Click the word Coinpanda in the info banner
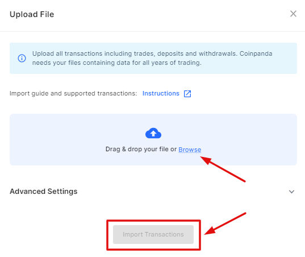305x257 pixels. [x=256, y=53]
